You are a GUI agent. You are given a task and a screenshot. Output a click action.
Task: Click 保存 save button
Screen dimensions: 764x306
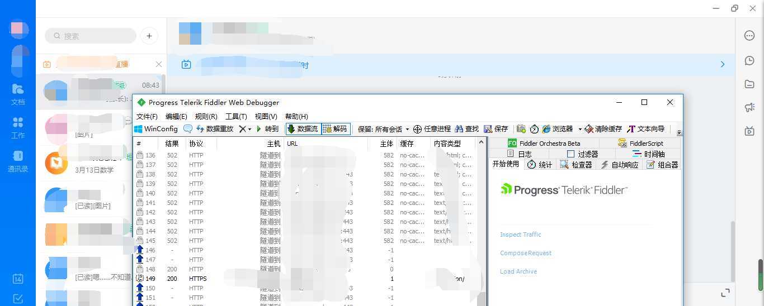pos(496,129)
